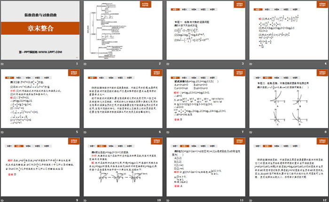The width and height of the screenshot is (329, 202).
Task: Click slide number 8 label
Action: click(326, 132)
